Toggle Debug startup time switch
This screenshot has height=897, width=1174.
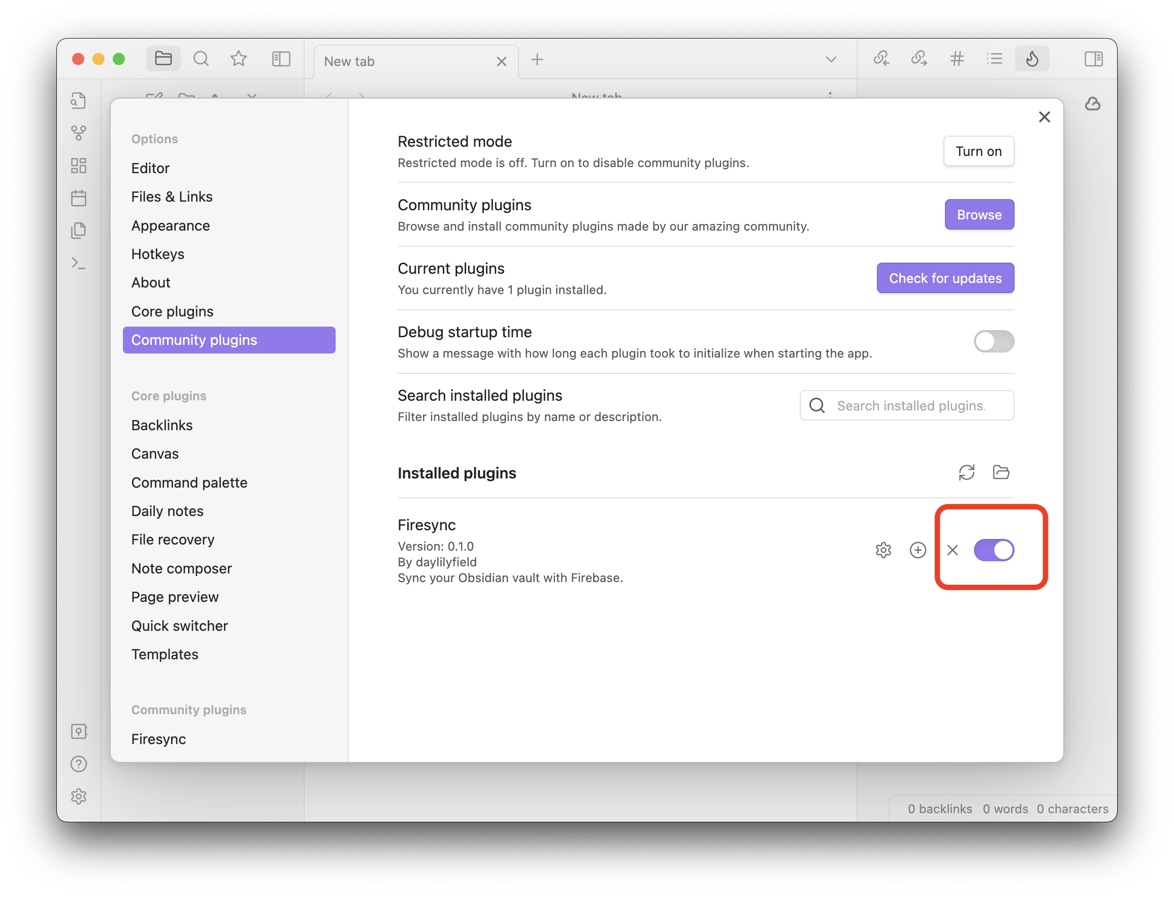[993, 342]
